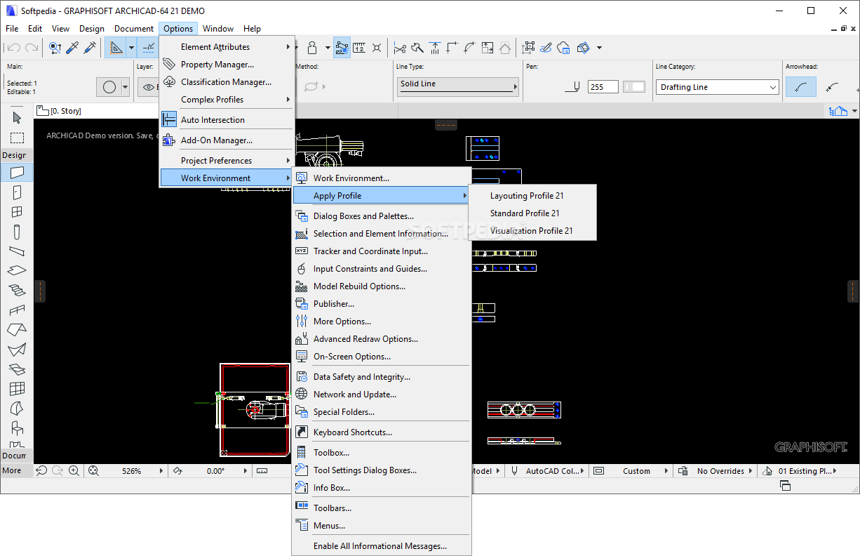Click Previous Zoom icon in bottom bar

pos(41,471)
